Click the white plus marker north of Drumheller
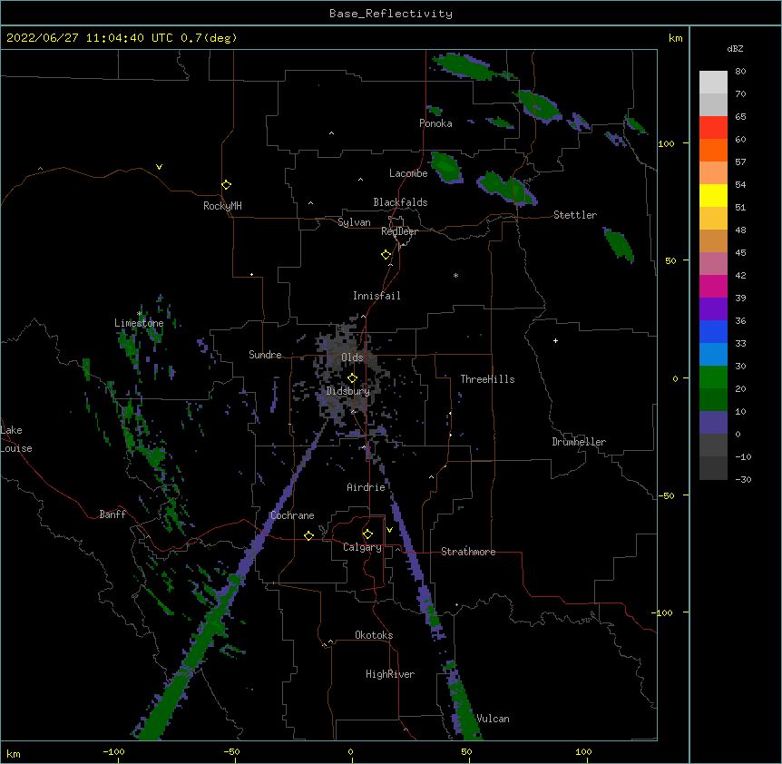The height and width of the screenshot is (764, 782). coord(555,340)
